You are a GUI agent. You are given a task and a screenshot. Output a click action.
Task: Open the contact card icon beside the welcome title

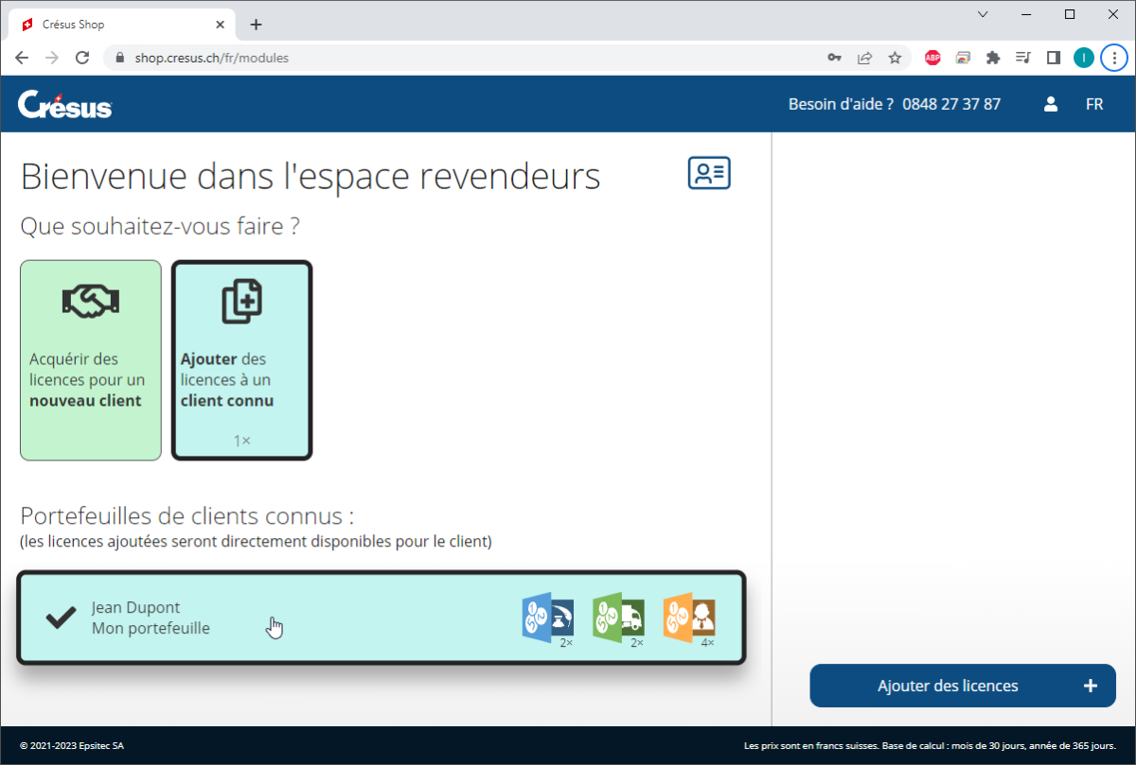point(708,173)
